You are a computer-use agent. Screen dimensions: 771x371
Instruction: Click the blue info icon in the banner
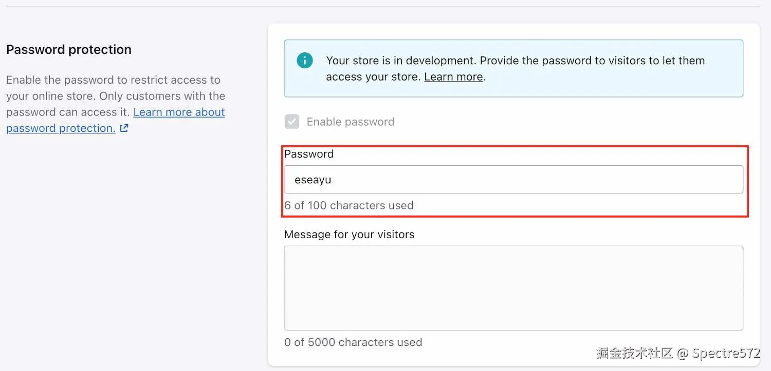pyautogui.click(x=304, y=60)
